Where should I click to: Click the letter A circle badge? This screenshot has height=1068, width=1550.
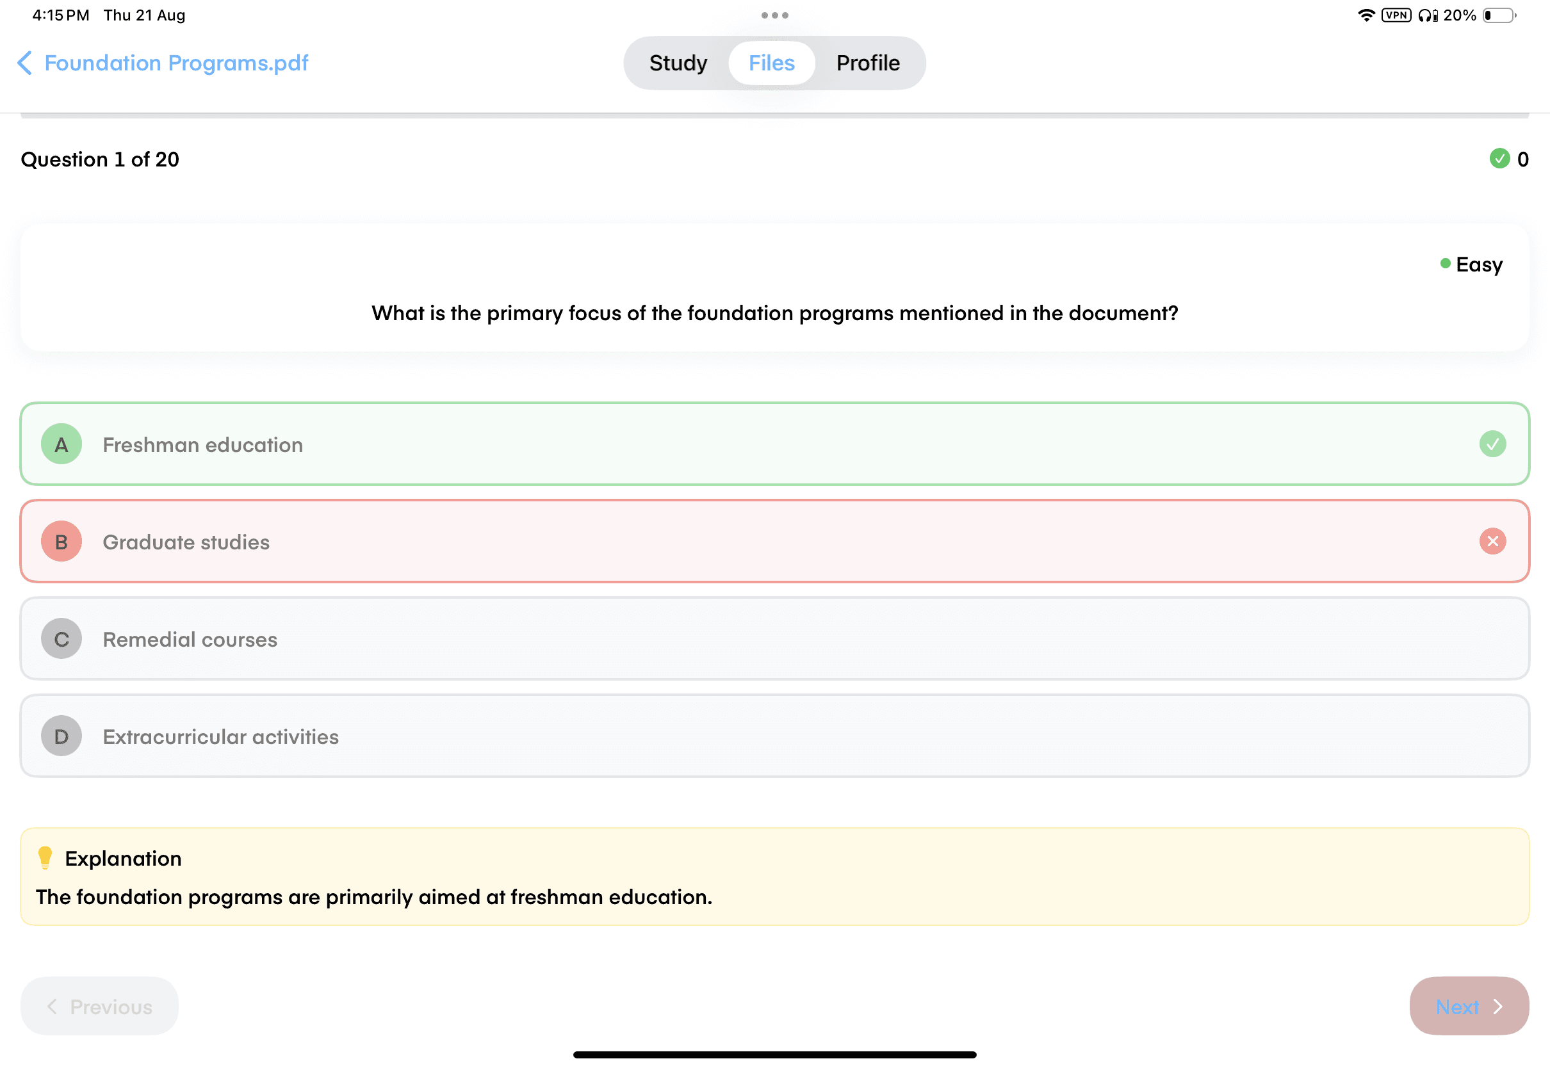[61, 444]
